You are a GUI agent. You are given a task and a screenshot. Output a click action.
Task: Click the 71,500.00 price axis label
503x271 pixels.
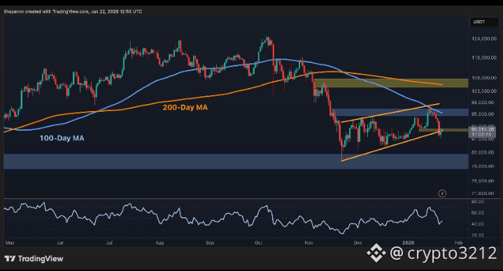tap(483, 193)
